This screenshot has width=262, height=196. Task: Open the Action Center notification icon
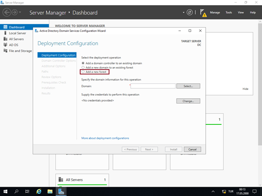[x=255, y=191]
